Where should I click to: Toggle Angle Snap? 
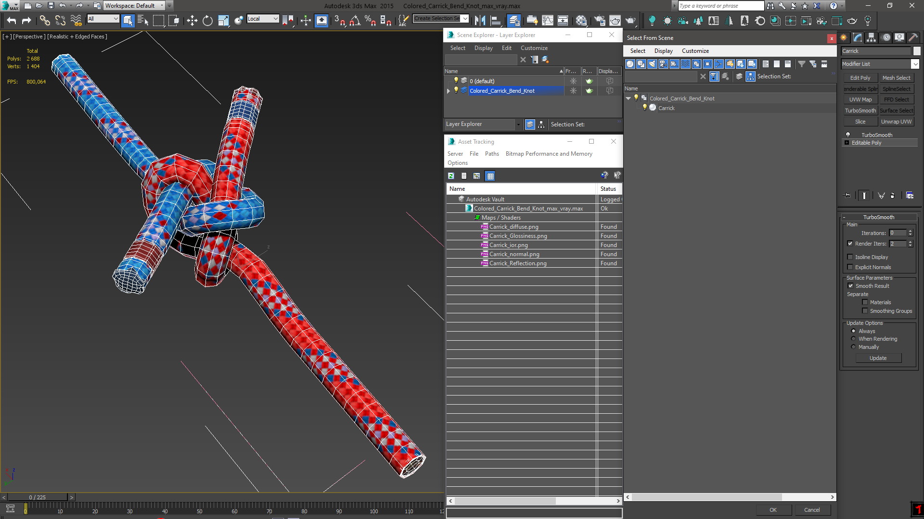[355, 20]
